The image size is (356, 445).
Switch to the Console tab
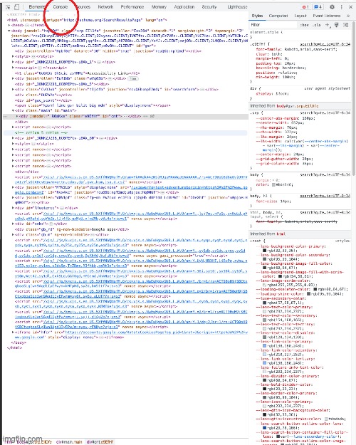pyautogui.click(x=61, y=7)
